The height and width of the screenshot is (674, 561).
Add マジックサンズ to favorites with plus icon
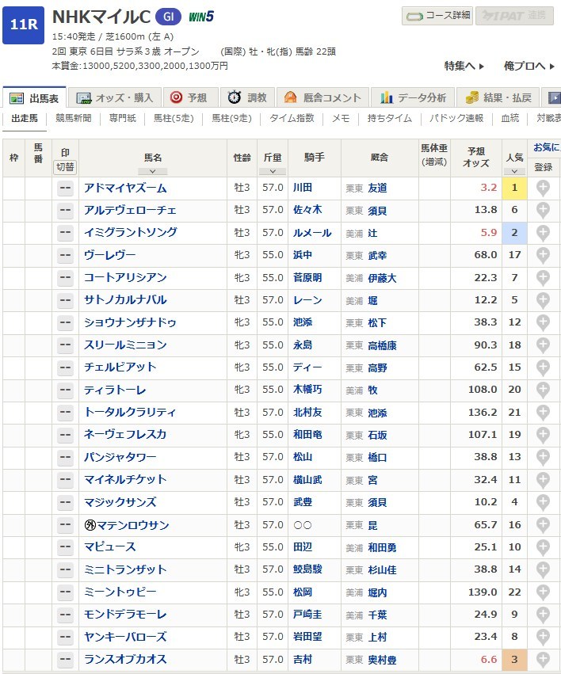coord(543,502)
